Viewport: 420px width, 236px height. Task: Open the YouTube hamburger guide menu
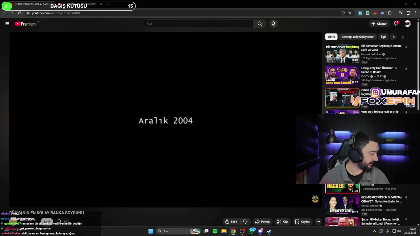(7, 24)
